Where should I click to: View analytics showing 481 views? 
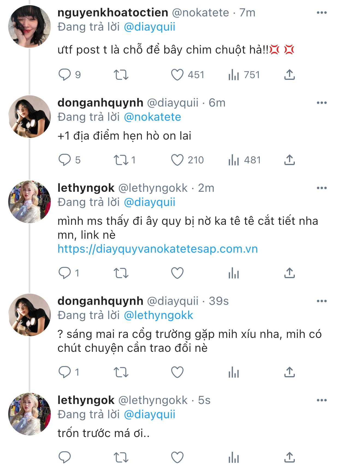pyautogui.click(x=234, y=160)
